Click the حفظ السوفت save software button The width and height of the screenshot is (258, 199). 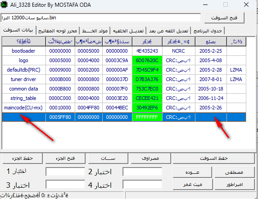(213, 158)
